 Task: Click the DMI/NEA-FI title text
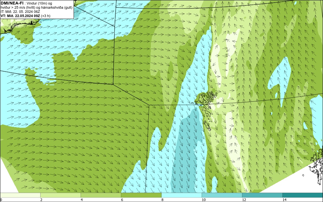(x=12, y=3)
